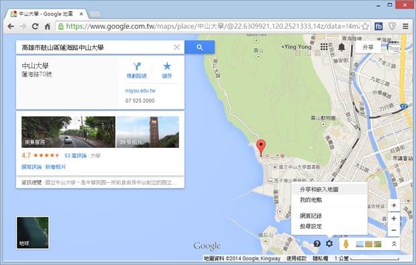The height and width of the screenshot is (265, 416).
Task: Open a new tab button
Action: pyautogui.click(x=95, y=14)
